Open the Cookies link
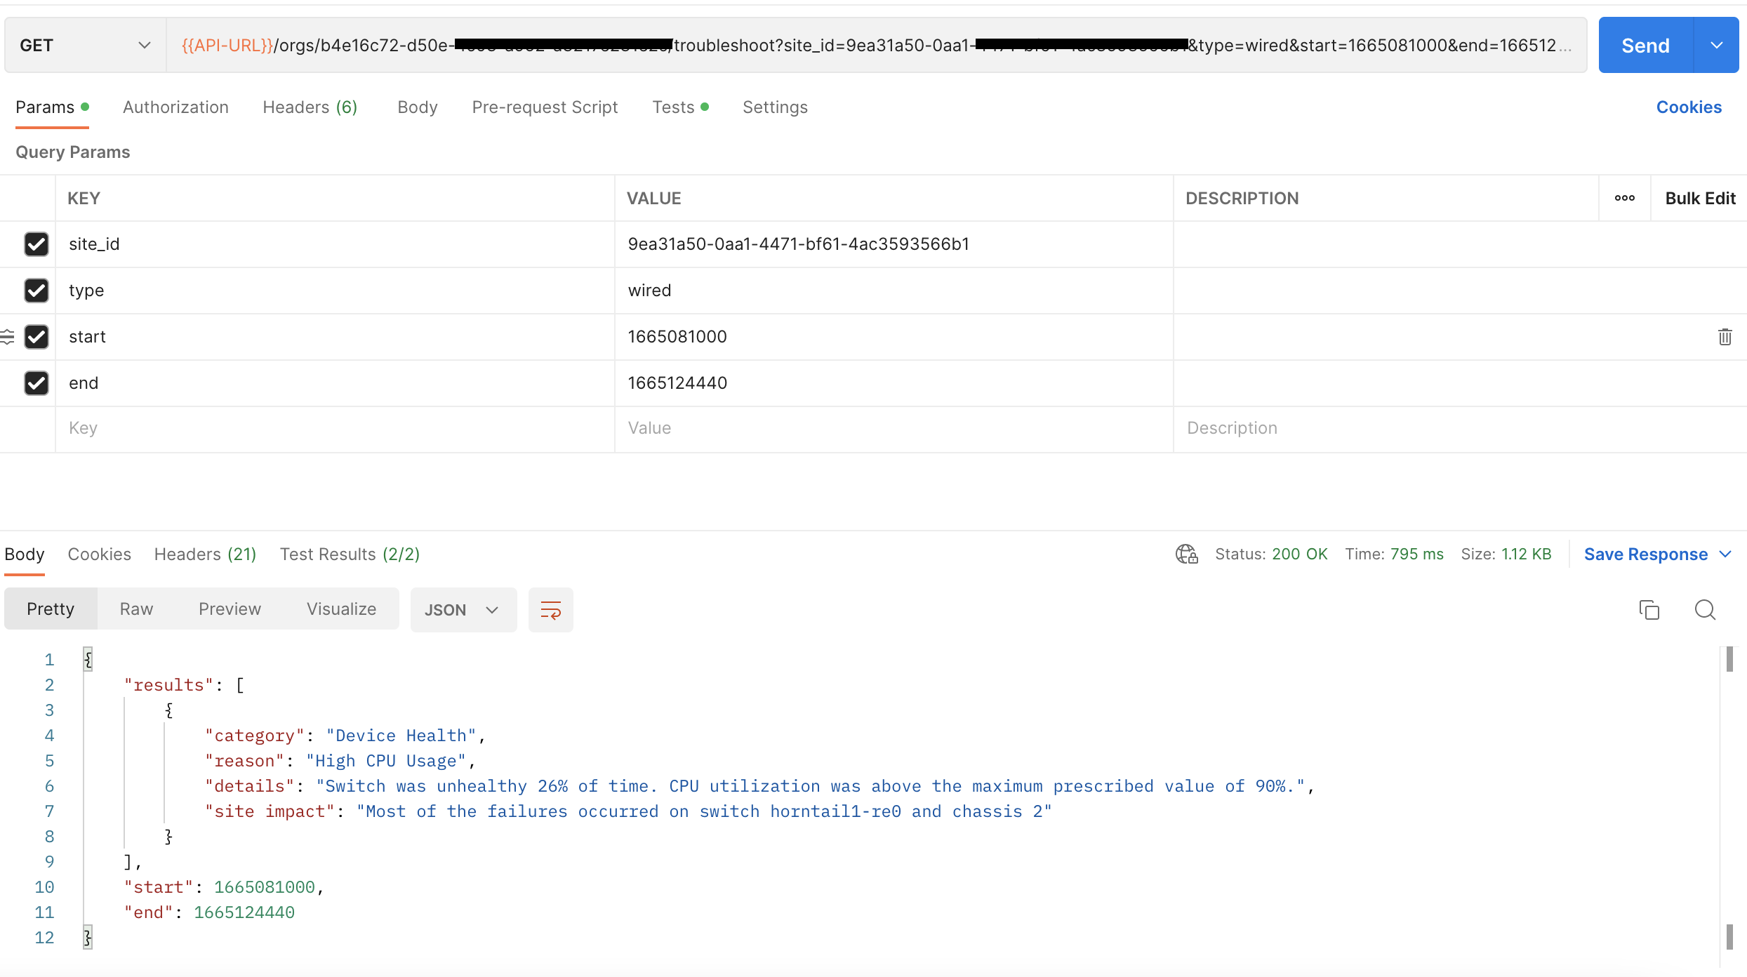1747x977 pixels. coord(1688,107)
